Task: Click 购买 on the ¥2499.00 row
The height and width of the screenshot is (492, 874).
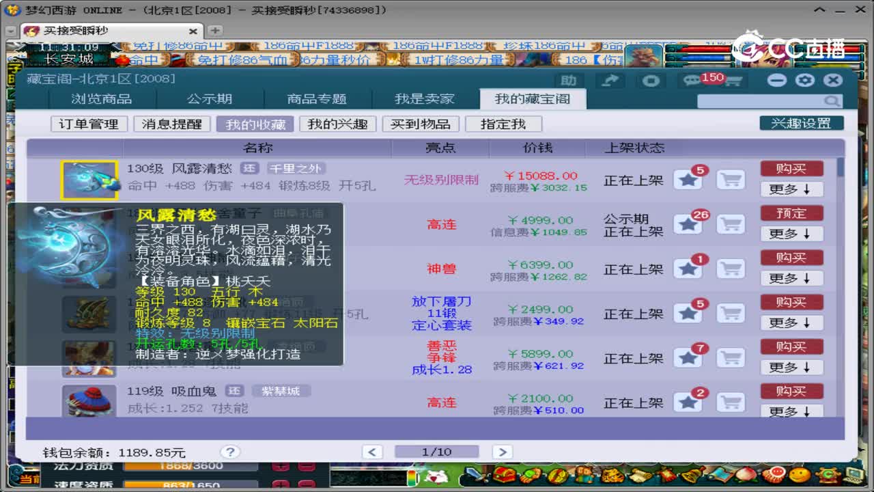Action: [x=791, y=302]
